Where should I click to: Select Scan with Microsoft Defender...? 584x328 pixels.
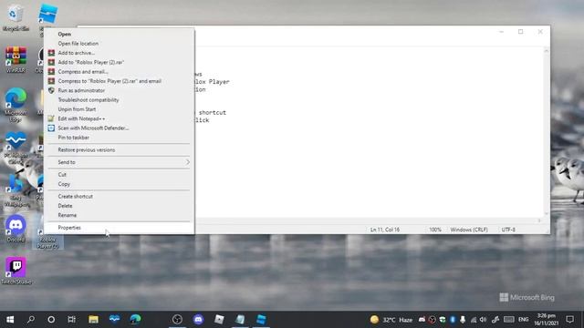(x=120, y=128)
